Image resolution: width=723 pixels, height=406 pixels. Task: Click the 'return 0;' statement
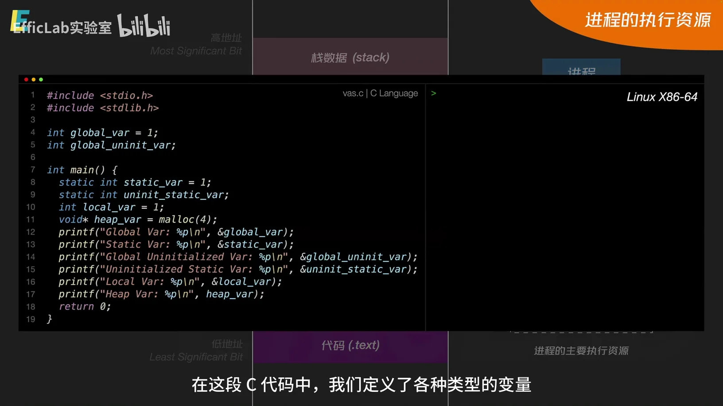[x=85, y=306]
